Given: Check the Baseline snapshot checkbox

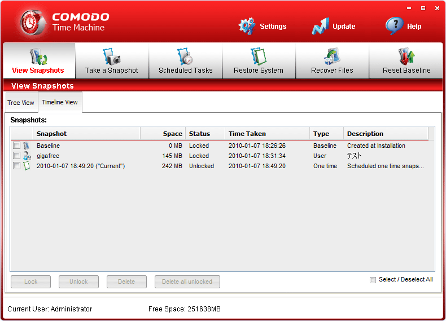Looking at the screenshot, I should click(x=16, y=146).
